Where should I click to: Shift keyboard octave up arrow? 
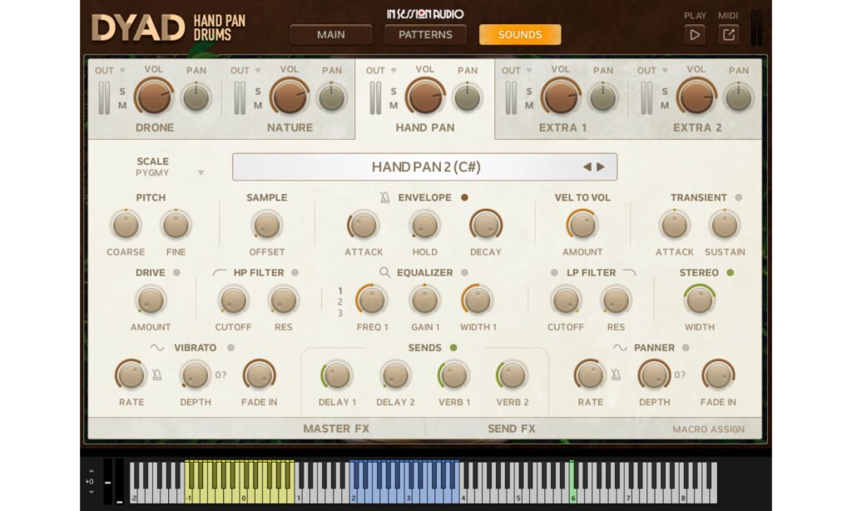[92, 471]
